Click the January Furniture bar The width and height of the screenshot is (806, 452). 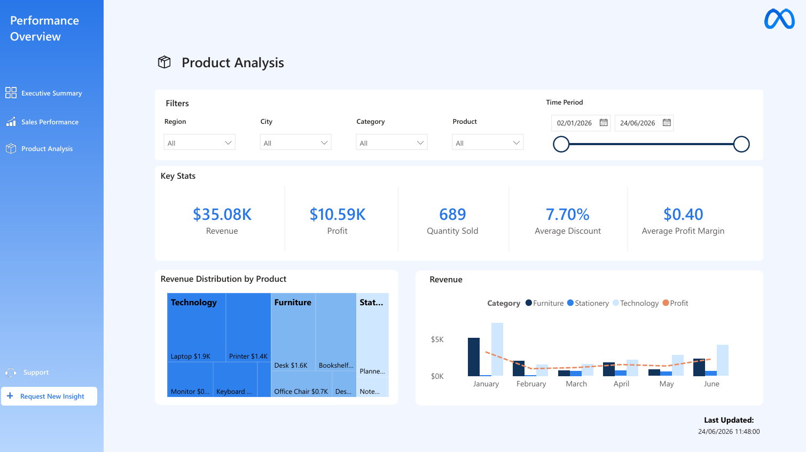pos(474,357)
